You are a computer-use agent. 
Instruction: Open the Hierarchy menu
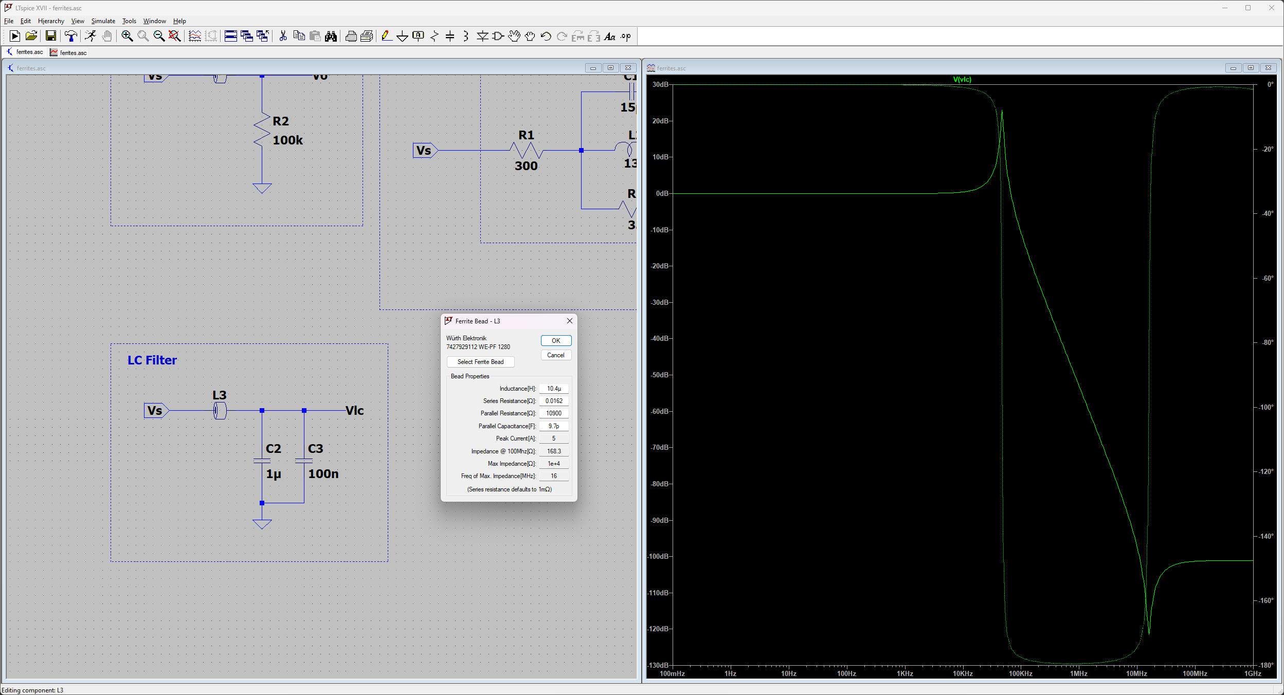[x=51, y=21]
